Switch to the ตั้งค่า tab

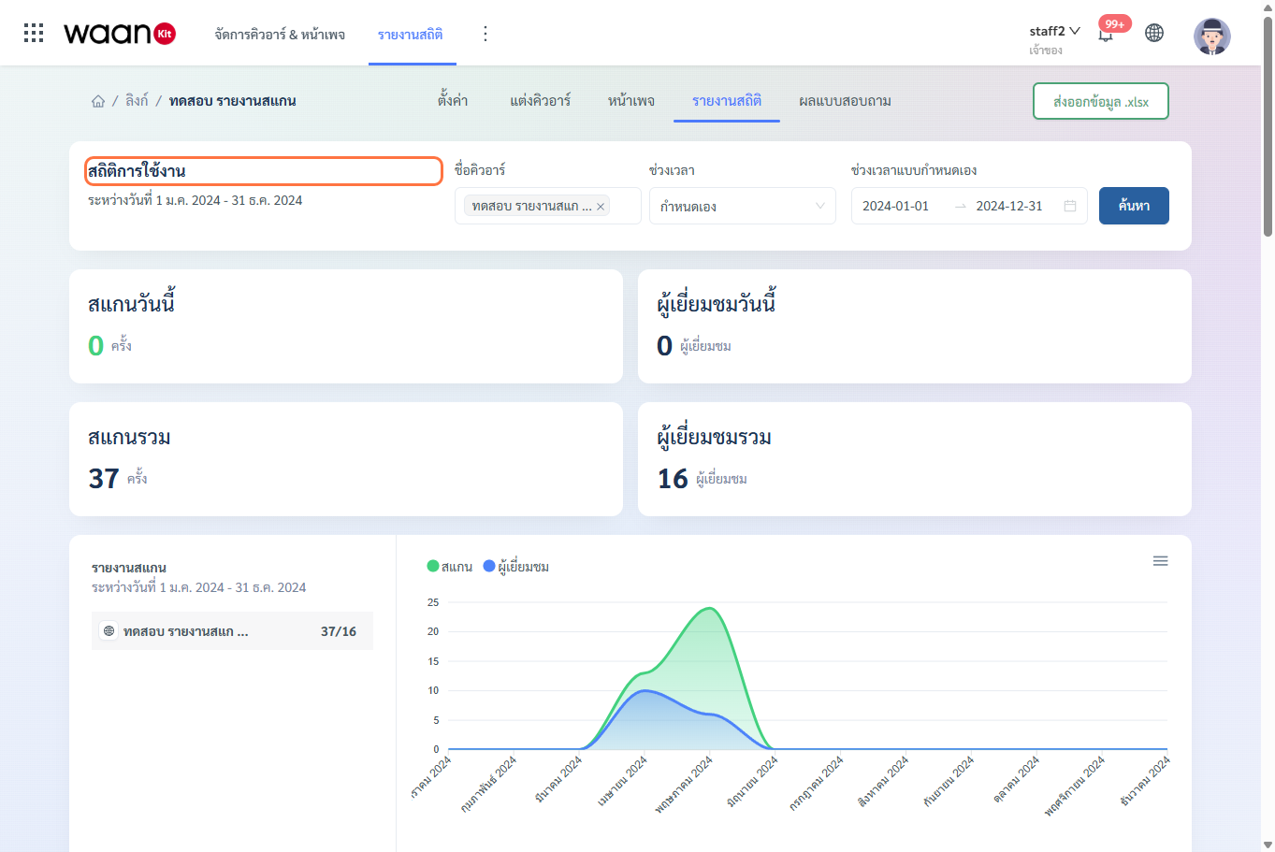click(453, 101)
